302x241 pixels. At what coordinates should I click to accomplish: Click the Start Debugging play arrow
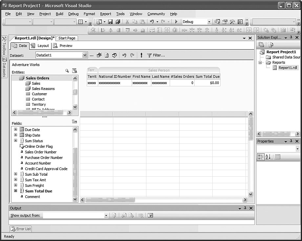[176, 22]
